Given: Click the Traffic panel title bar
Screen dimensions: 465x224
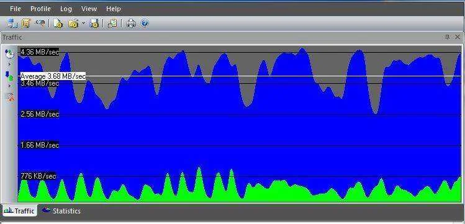Looking at the screenshot, I should (232, 37).
